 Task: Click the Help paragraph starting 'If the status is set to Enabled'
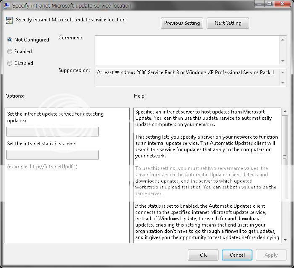(207, 222)
